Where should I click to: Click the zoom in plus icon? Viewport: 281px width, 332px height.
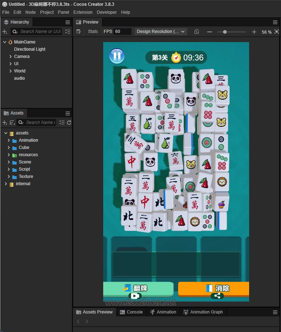[254, 32]
